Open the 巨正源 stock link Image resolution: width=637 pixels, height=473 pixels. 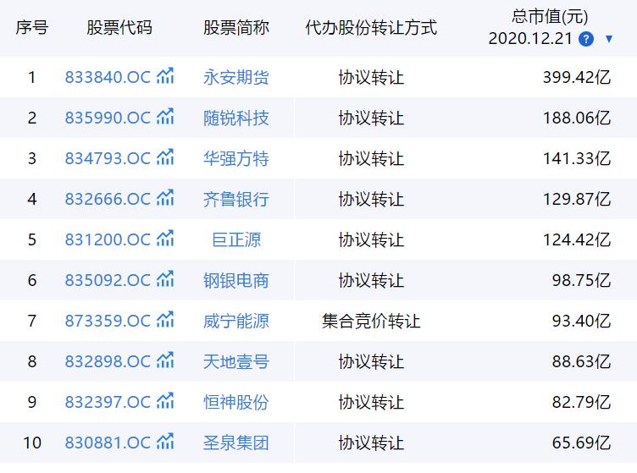[236, 239]
